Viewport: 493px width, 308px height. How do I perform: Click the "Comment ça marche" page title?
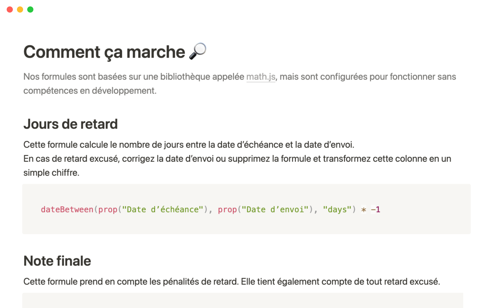104,52
